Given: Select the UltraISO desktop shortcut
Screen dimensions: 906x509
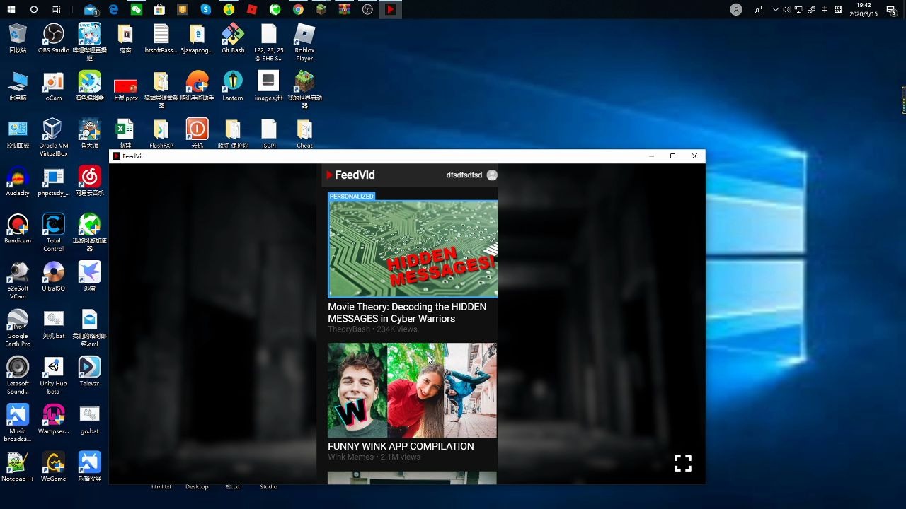Looking at the screenshot, I should pos(54,276).
